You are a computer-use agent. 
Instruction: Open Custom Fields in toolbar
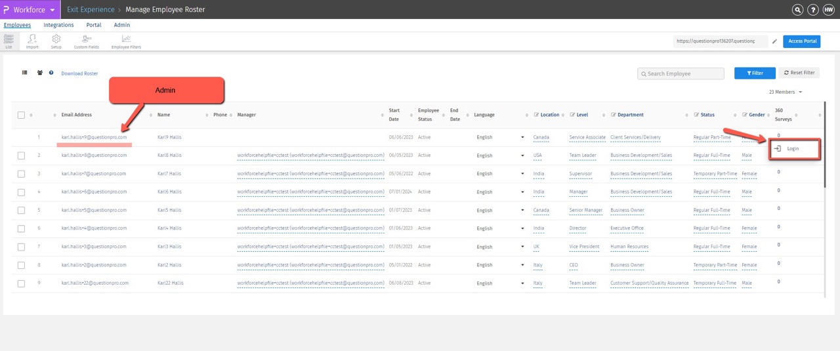pyautogui.click(x=86, y=41)
